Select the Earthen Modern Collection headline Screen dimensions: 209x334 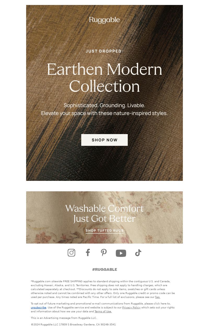pos(104,78)
